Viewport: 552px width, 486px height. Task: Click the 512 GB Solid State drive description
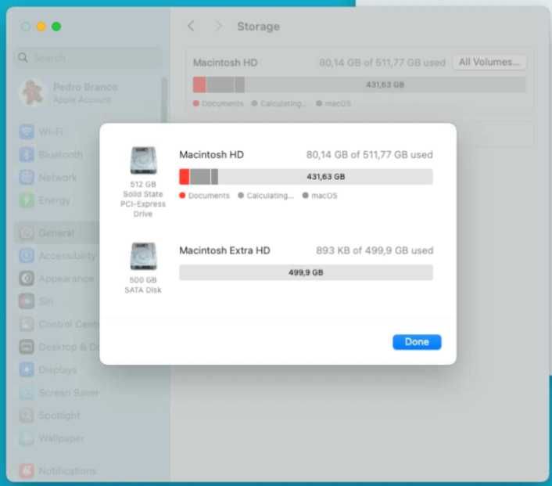click(143, 199)
